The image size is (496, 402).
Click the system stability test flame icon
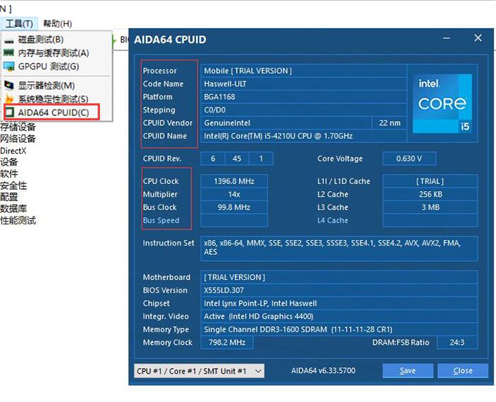pyautogui.click(x=9, y=99)
